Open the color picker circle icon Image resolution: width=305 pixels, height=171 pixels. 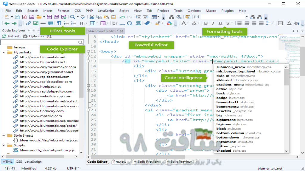coord(169,23)
